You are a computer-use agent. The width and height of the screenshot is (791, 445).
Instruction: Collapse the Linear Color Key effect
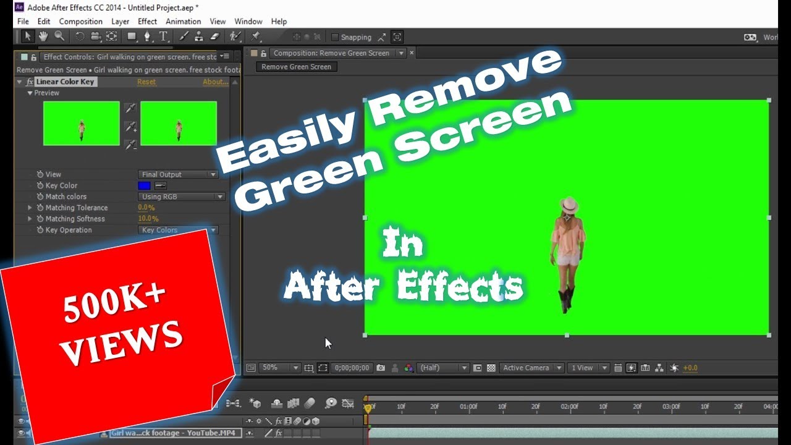tap(20, 82)
